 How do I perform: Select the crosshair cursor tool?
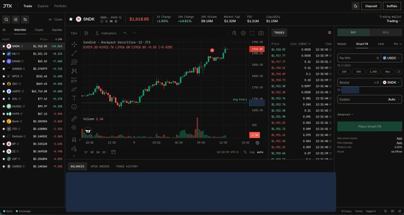pos(74,45)
